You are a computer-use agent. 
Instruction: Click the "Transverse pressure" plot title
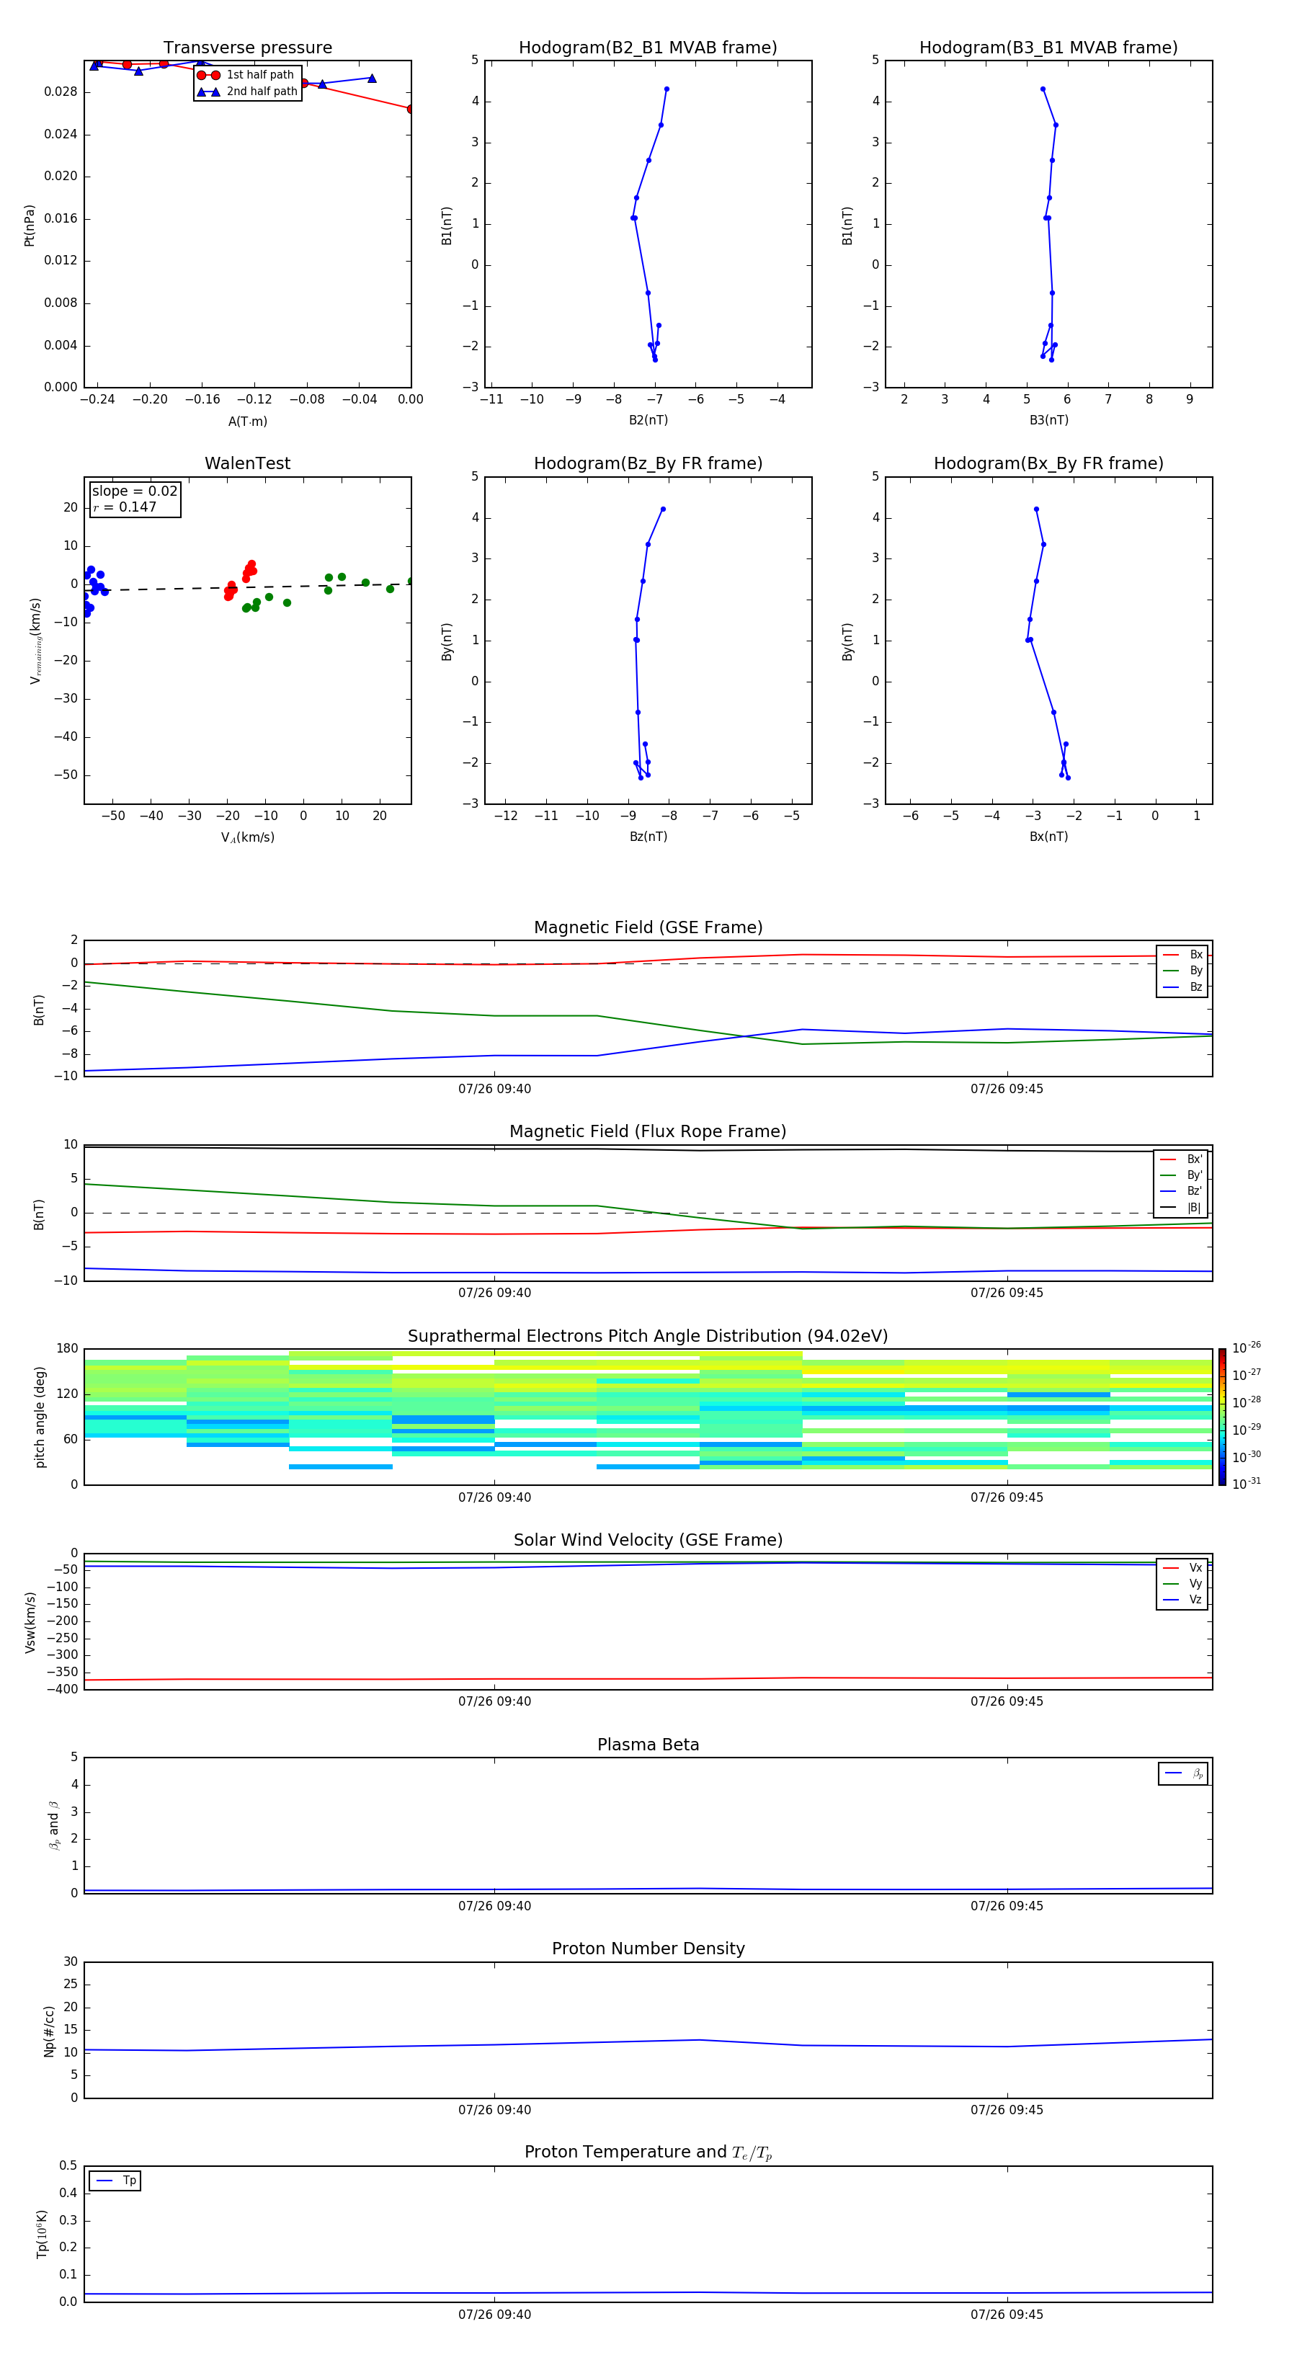point(247,48)
